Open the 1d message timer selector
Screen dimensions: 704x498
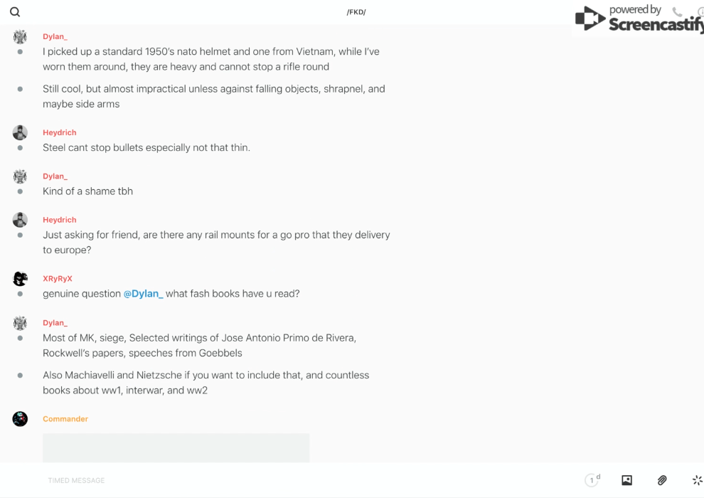pos(592,480)
